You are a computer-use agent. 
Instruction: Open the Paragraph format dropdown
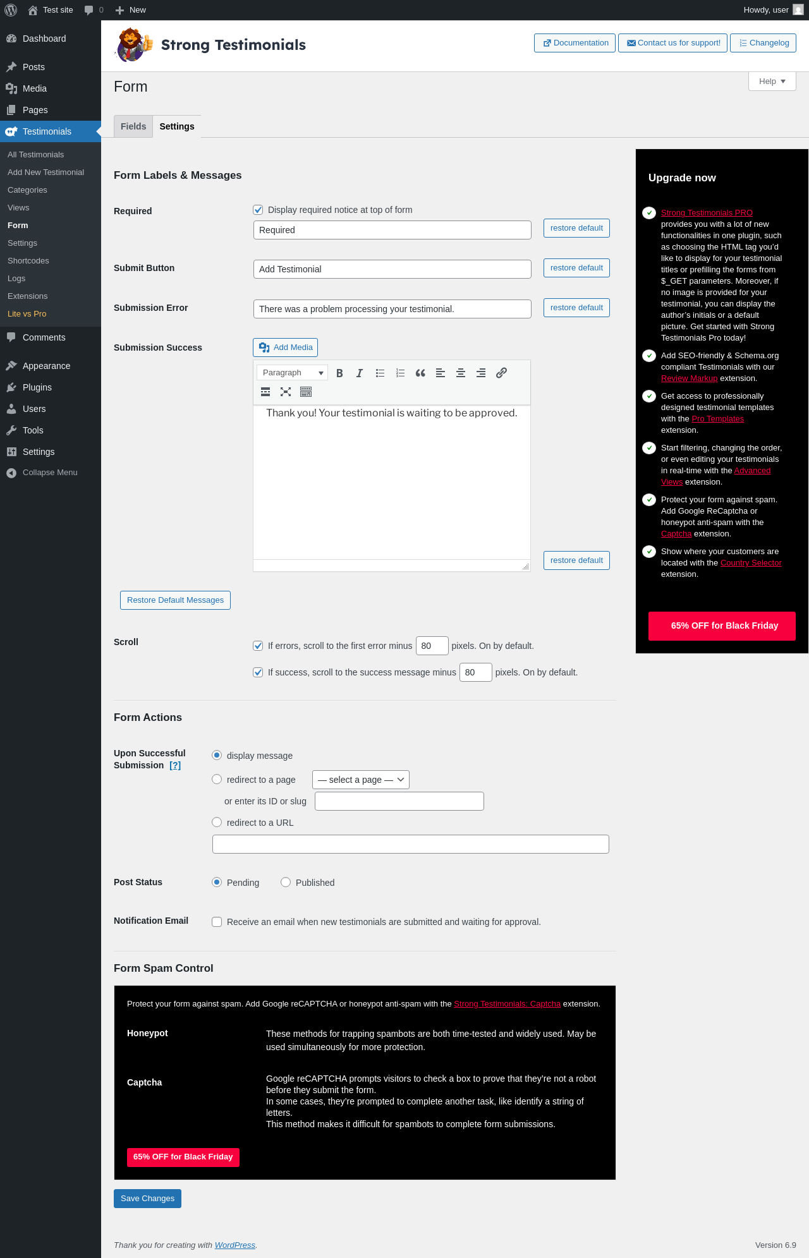pos(293,373)
